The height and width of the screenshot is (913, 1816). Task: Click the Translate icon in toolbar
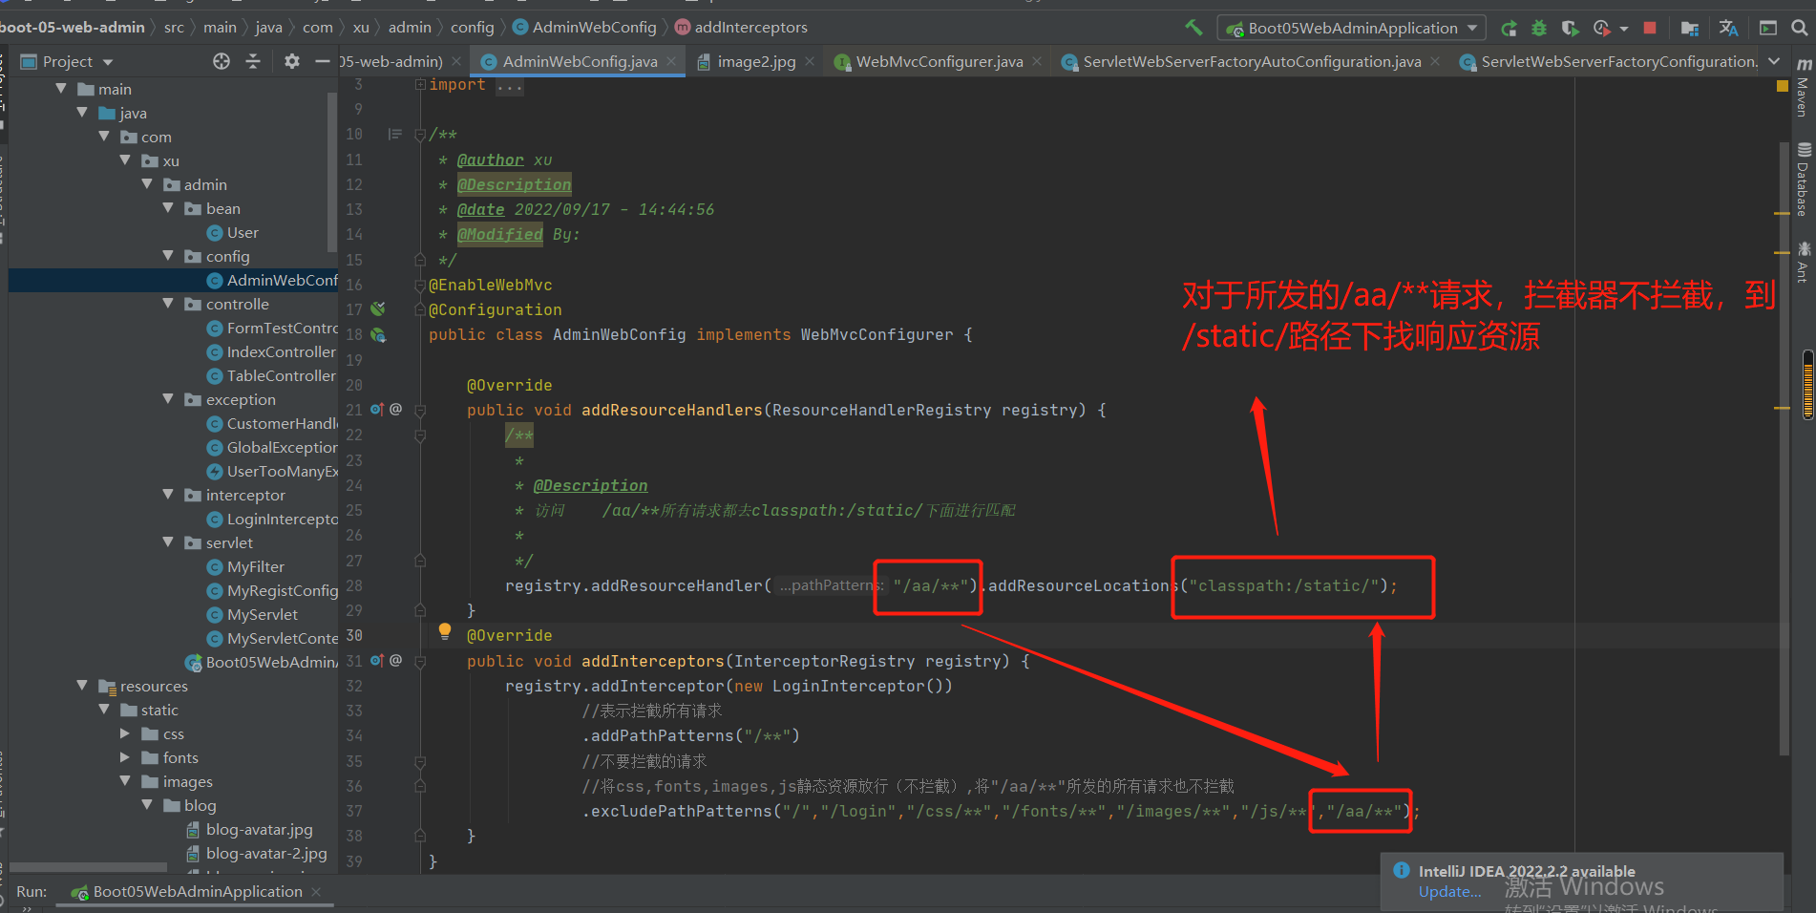[x=1728, y=28]
